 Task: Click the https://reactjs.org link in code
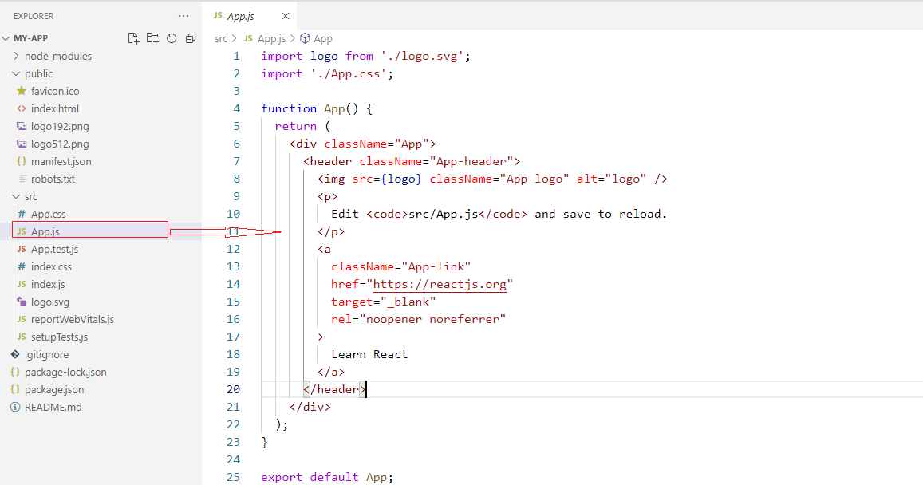pos(440,284)
